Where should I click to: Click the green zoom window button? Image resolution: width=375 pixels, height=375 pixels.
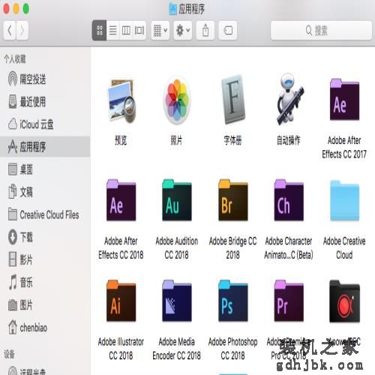(26, 8)
